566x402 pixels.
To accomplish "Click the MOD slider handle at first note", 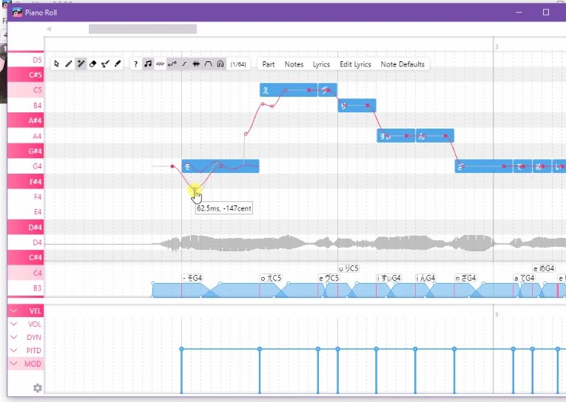I will click(181, 349).
